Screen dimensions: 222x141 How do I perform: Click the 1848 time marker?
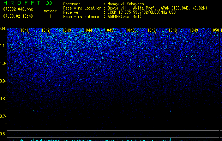[x=173, y=30]
